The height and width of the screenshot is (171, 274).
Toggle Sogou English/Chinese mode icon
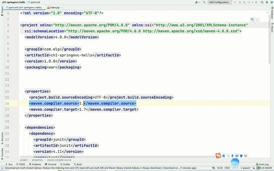tap(224, 156)
